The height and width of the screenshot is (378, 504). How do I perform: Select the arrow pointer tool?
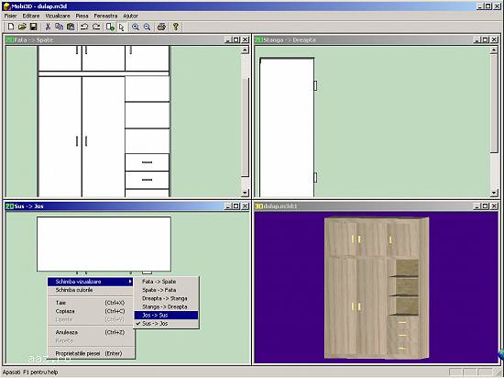tap(122, 27)
